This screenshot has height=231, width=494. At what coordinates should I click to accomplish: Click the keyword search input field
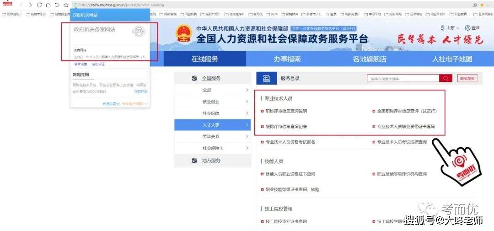(x=403, y=79)
